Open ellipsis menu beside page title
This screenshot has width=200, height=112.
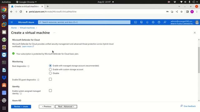[54, 33]
